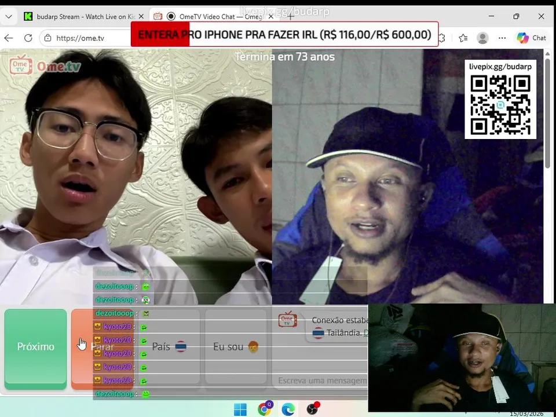Open Microsoft Edge from the taskbar
The width and height of the screenshot is (556, 417).
tap(288, 409)
